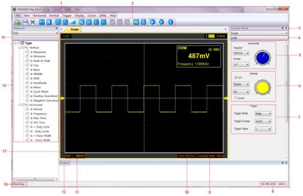
Task: Open the Display menu
Action: click(80, 15)
